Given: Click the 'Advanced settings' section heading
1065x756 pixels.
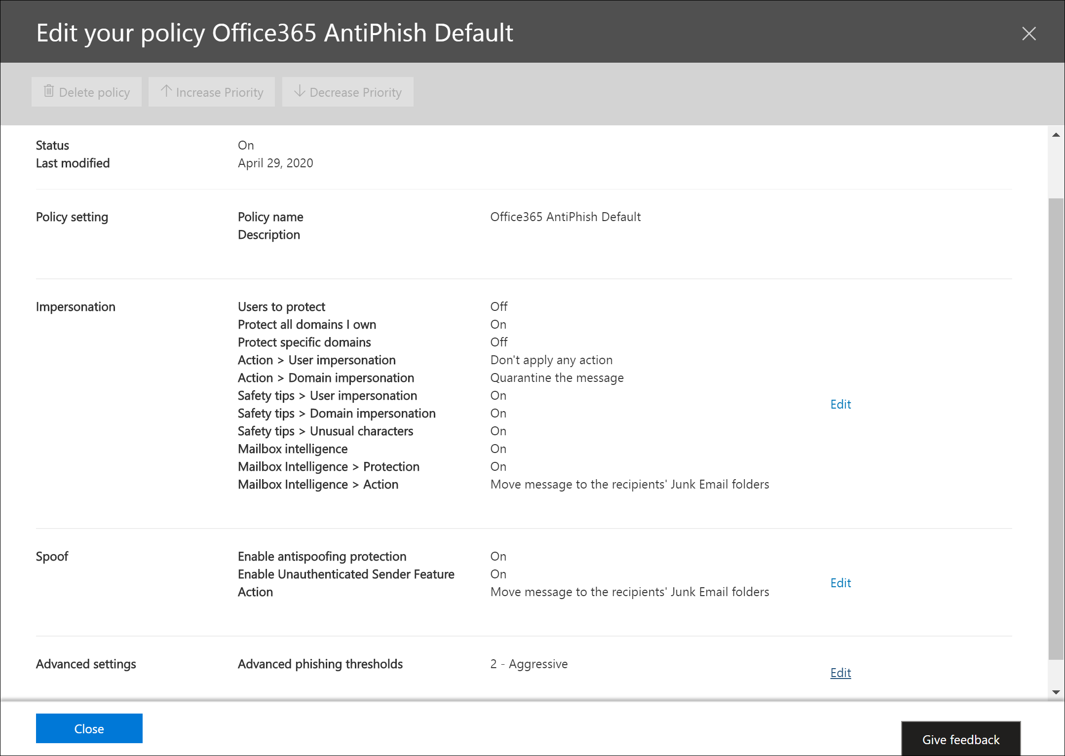Looking at the screenshot, I should pyautogui.click(x=86, y=664).
